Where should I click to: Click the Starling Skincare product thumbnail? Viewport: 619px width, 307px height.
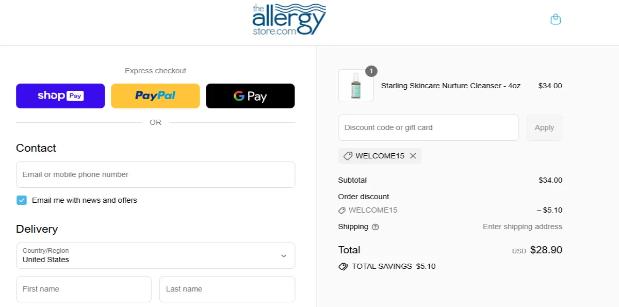click(355, 86)
